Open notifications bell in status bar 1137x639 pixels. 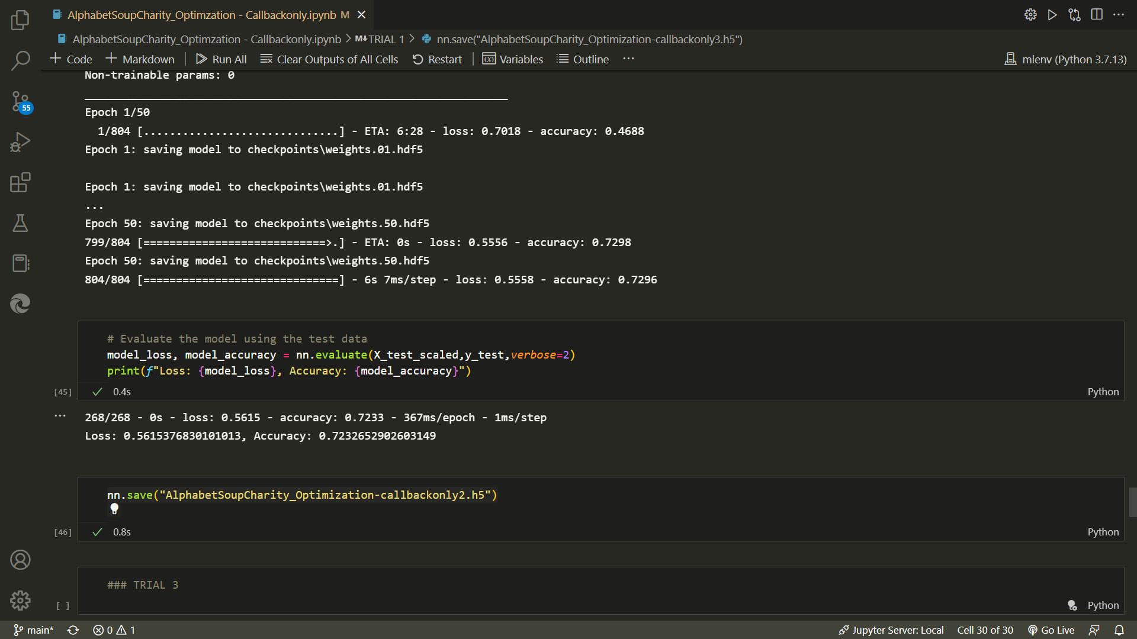1119,630
